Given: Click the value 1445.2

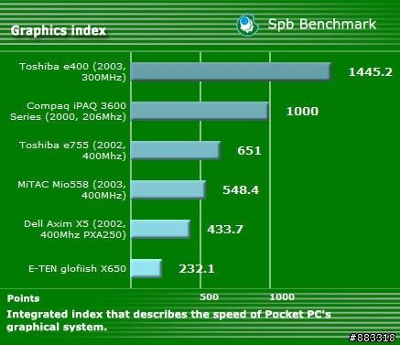Looking at the screenshot, I should coord(371,72).
